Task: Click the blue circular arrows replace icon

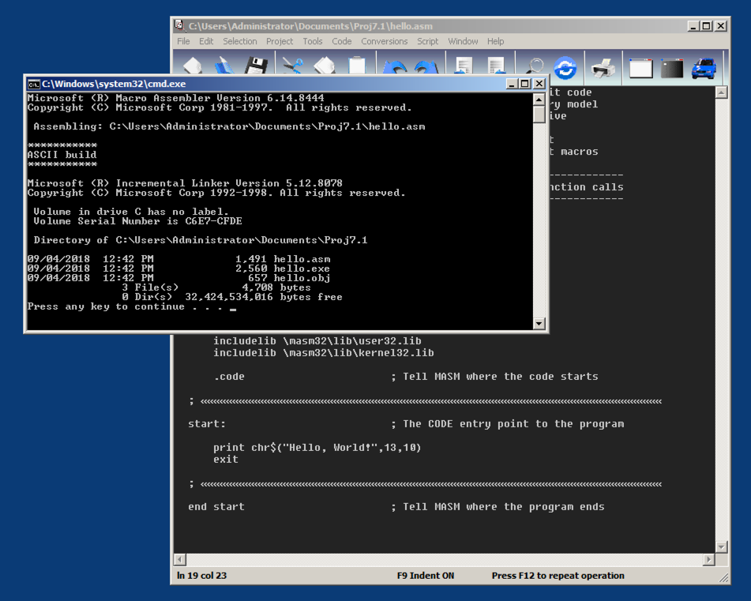Action: click(x=565, y=67)
